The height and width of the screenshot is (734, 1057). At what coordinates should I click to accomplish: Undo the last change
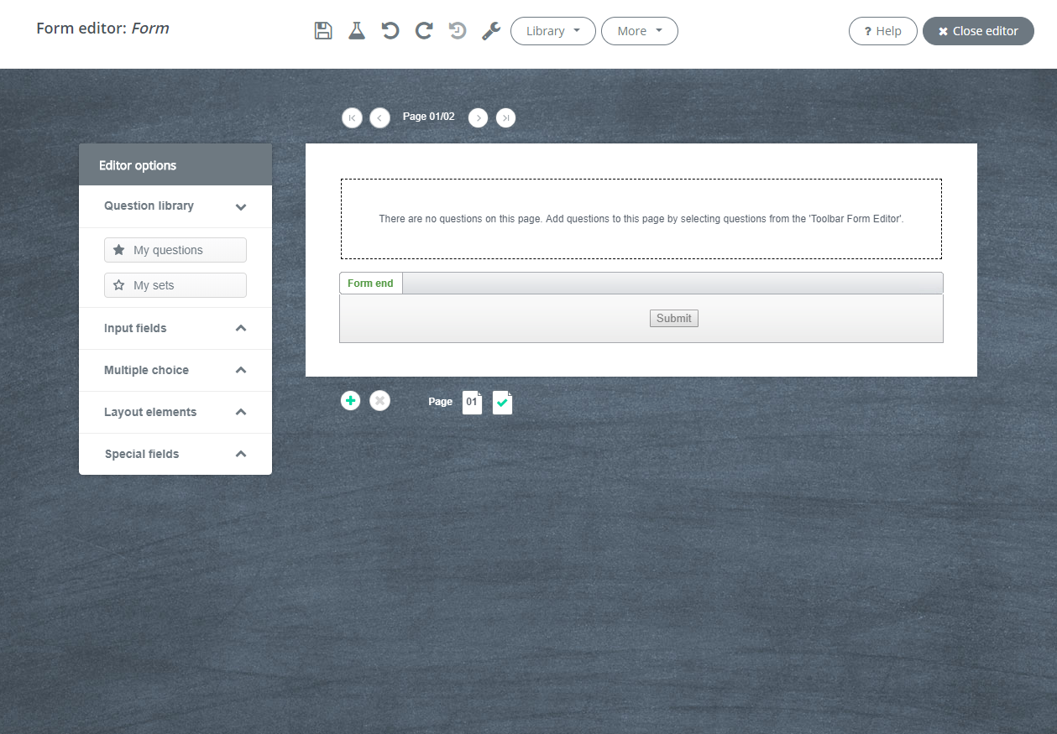pyautogui.click(x=390, y=31)
